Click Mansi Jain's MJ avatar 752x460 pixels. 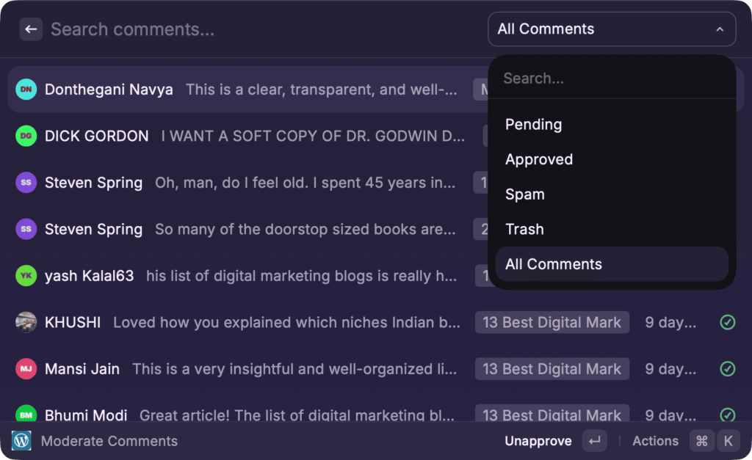coord(24,369)
